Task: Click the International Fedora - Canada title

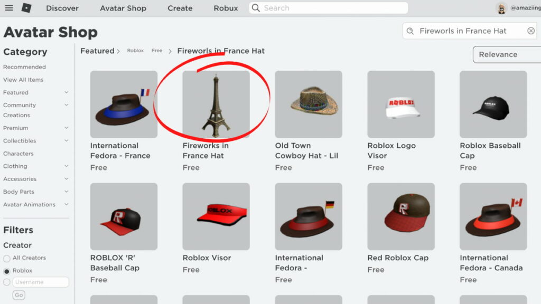Action: 491,263
